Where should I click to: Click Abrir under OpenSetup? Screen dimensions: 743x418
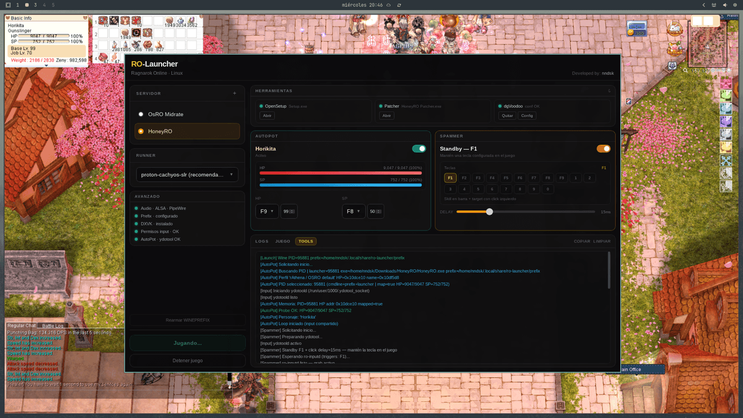[x=267, y=116]
